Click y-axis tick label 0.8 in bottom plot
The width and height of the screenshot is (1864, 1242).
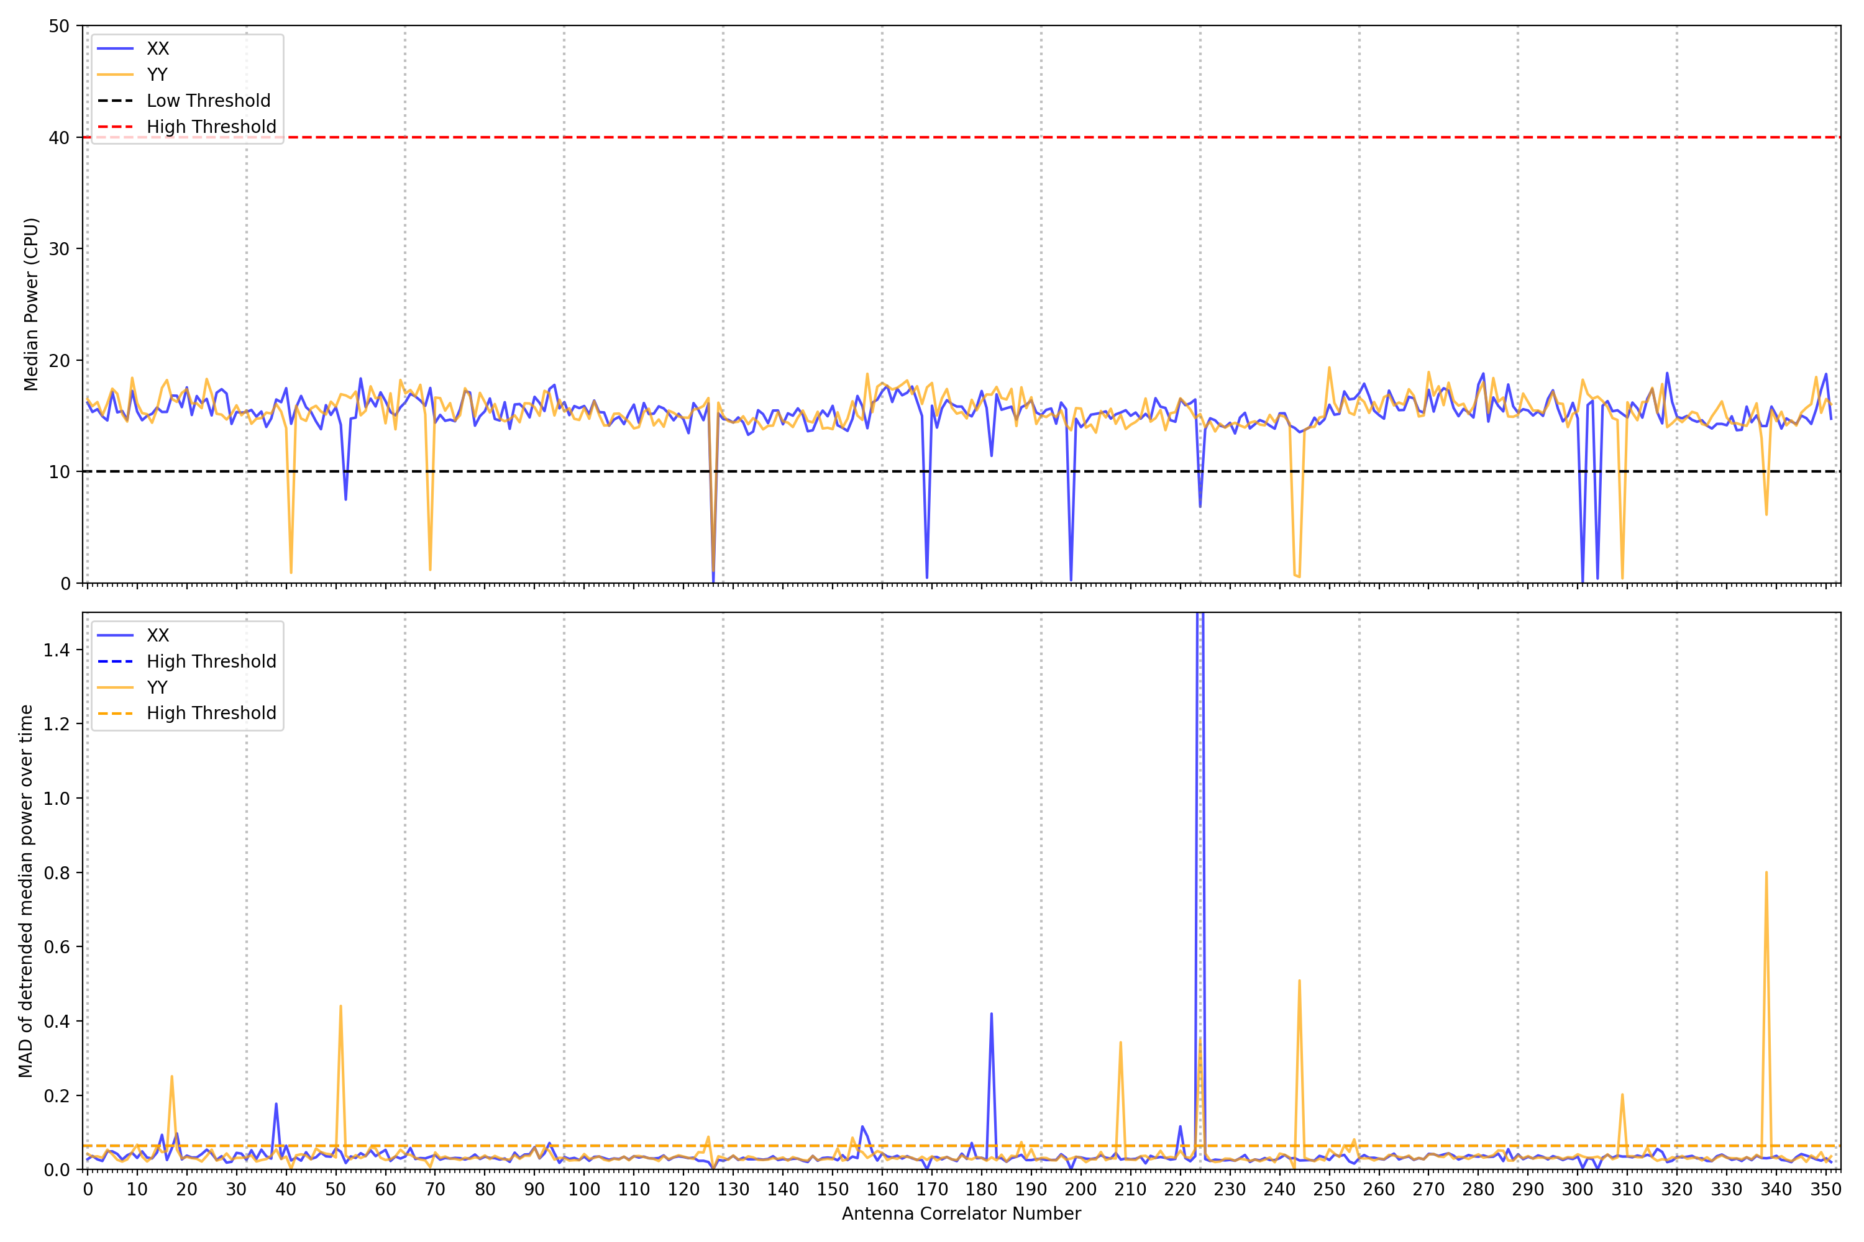(x=57, y=873)
